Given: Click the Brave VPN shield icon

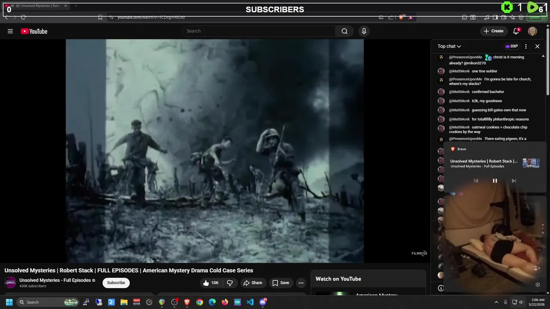Looking at the screenshot, I should 521,17.
